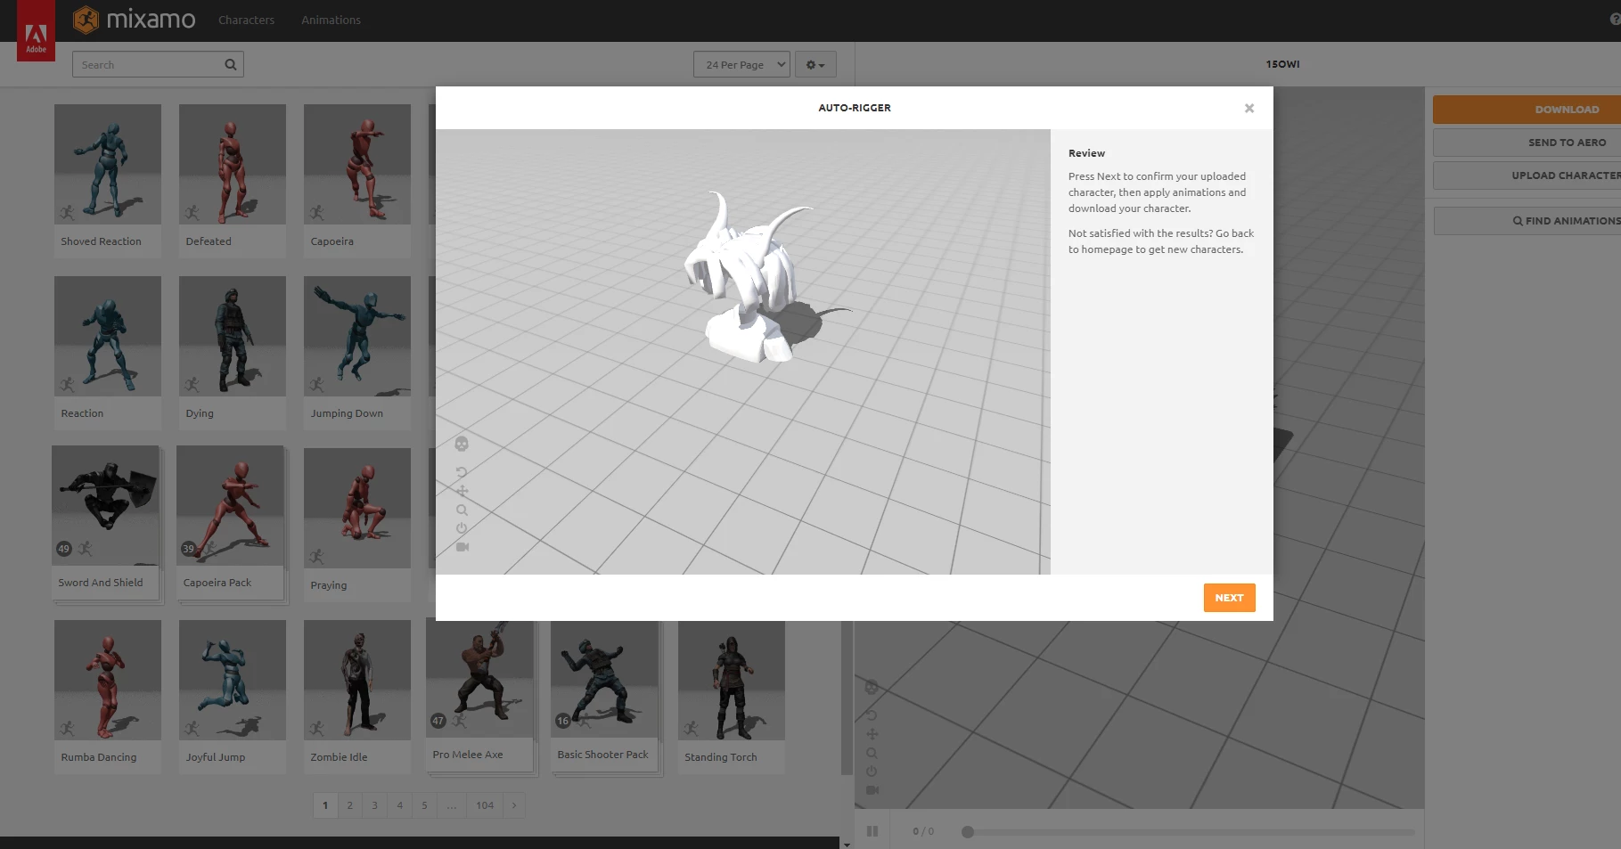Select the Zombie Idle animation thumbnail

357,681
